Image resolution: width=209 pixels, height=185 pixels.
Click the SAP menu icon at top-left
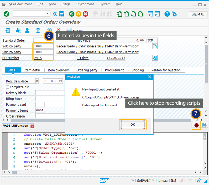[4, 5]
